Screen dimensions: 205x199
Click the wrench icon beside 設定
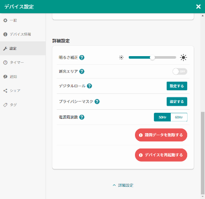[5, 48]
